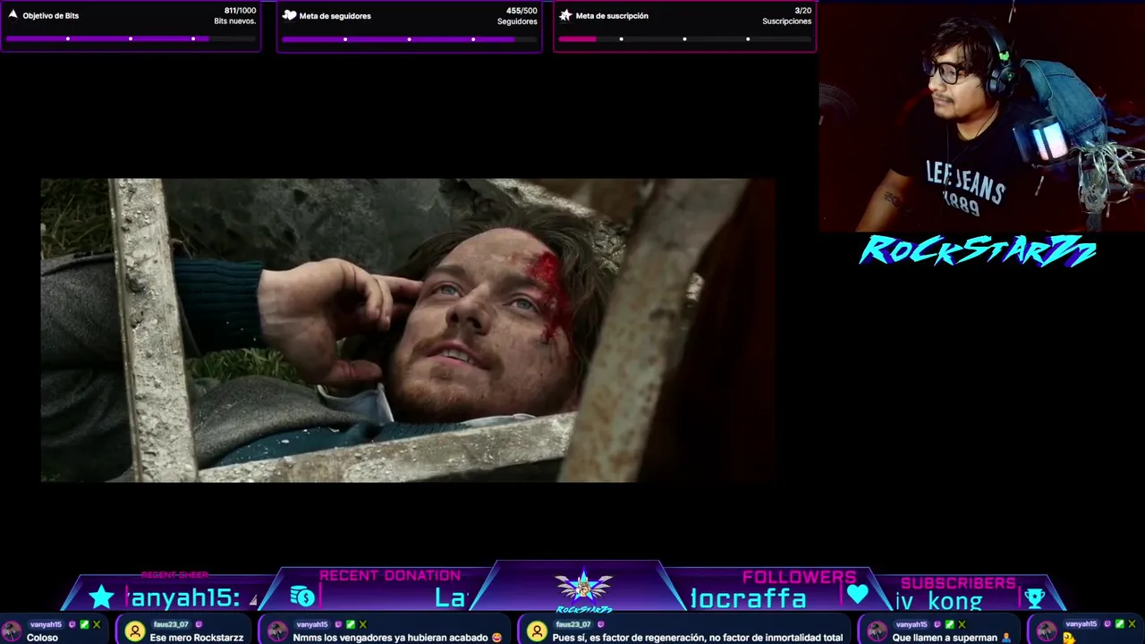
Task: Click the streamer webcam feed
Action: [981, 116]
